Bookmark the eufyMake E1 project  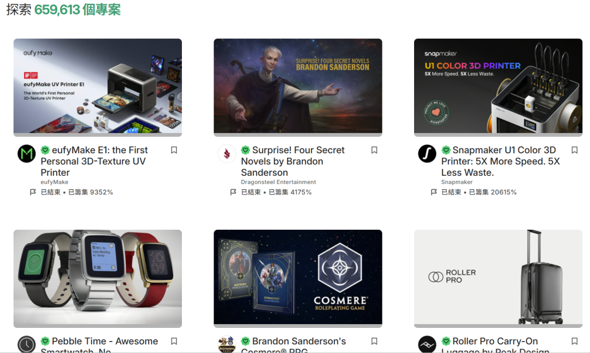pos(174,151)
